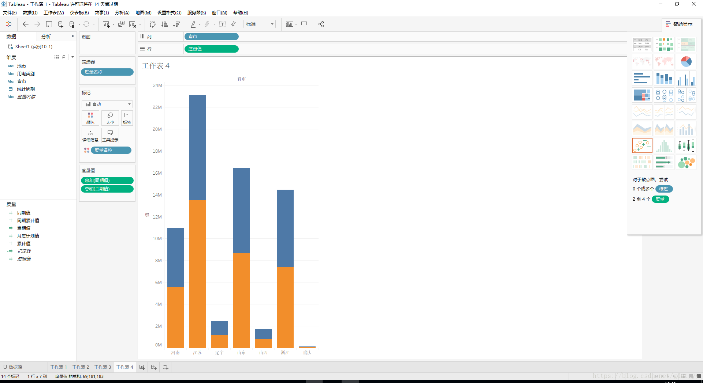Select the 月度计划值 measure field

click(28, 236)
